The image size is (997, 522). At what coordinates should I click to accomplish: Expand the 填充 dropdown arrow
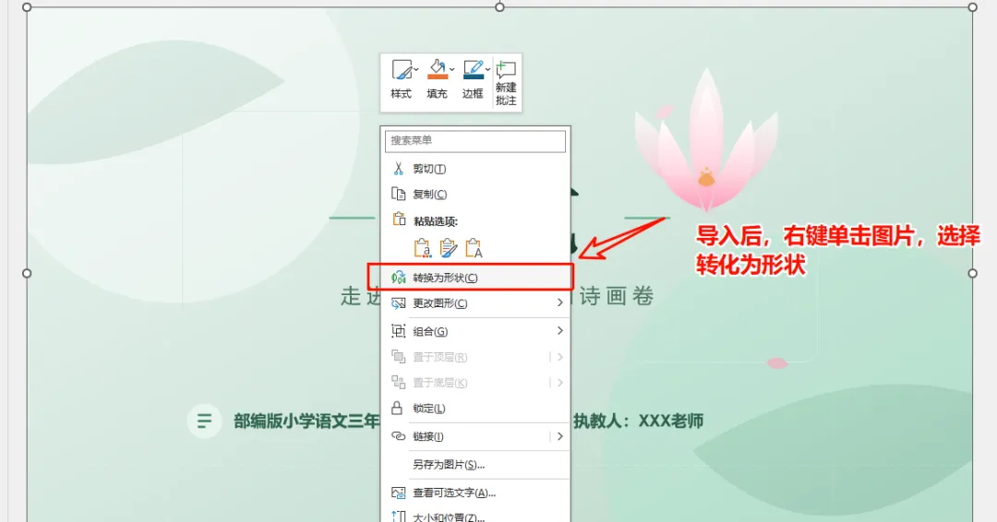pos(451,69)
